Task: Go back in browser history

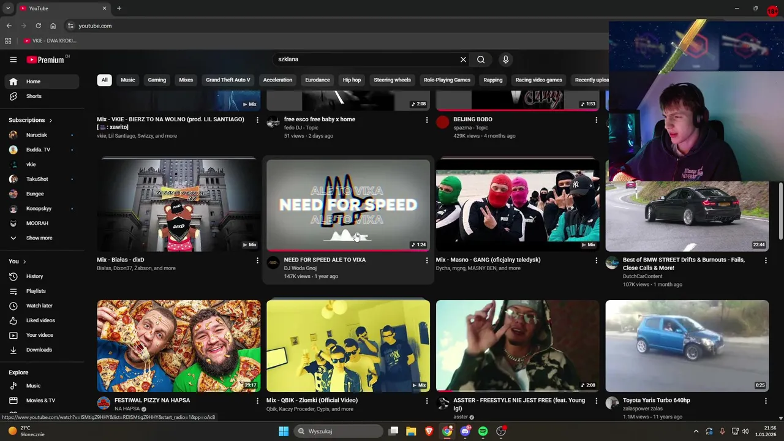Action: tap(9, 26)
